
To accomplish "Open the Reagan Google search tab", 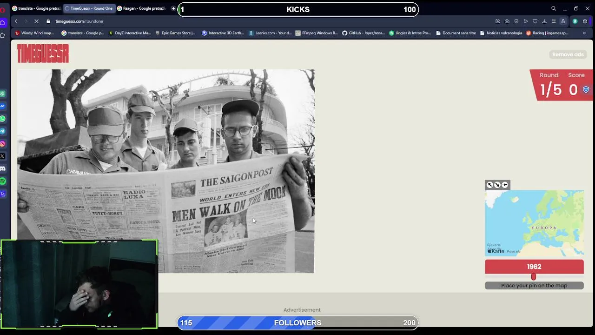I will (x=141, y=8).
